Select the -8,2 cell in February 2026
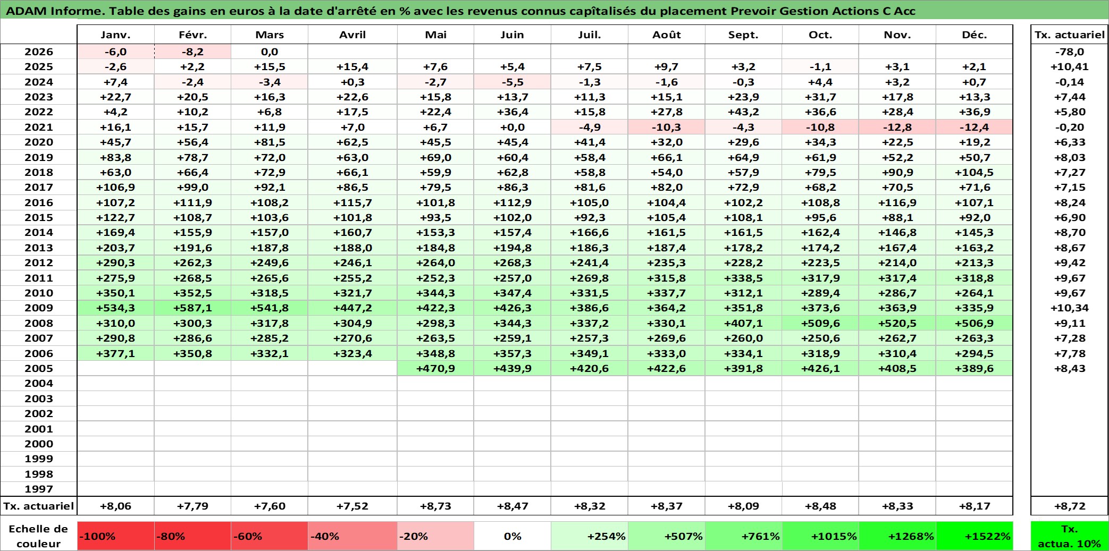This screenshot has height=551, width=1109. point(192,52)
